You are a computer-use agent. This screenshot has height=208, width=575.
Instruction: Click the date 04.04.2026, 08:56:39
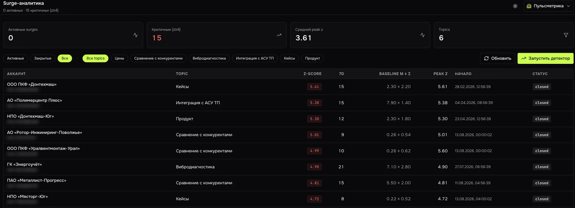tap(474, 103)
